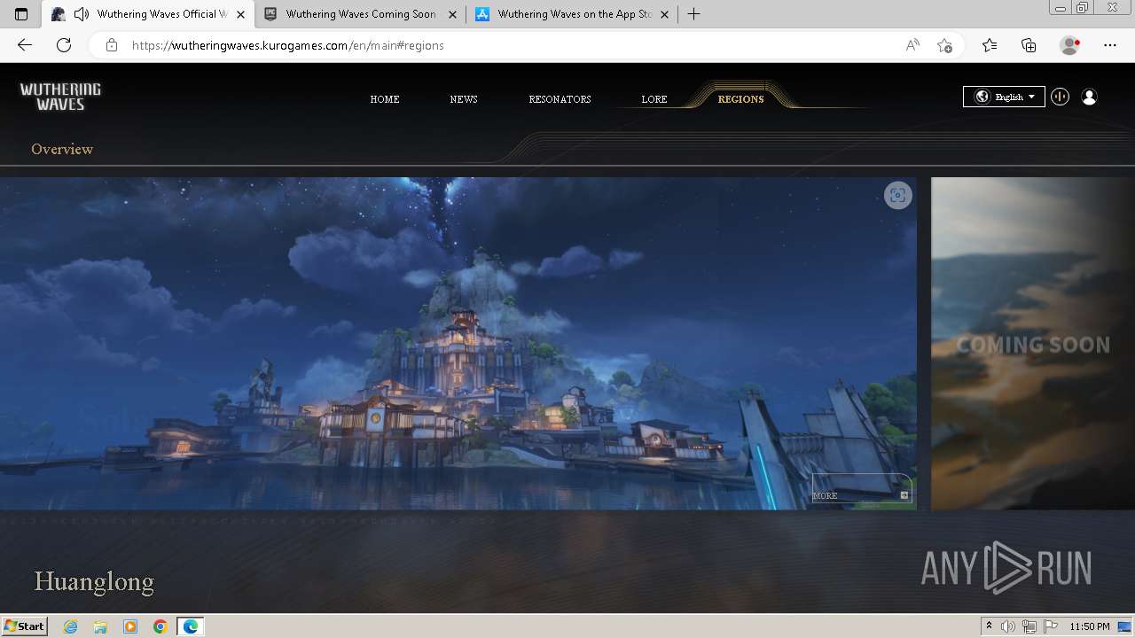Launch Google Chrome from taskbar
The width and height of the screenshot is (1135, 638).
click(x=160, y=626)
